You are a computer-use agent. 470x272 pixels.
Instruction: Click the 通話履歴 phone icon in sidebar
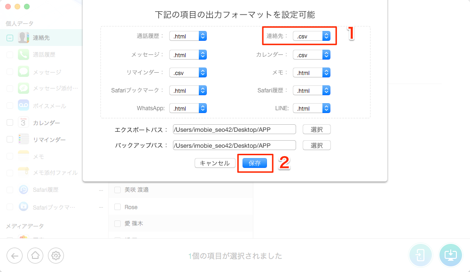coord(23,54)
